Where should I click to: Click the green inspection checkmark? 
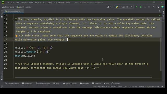(x=159, y=15)
